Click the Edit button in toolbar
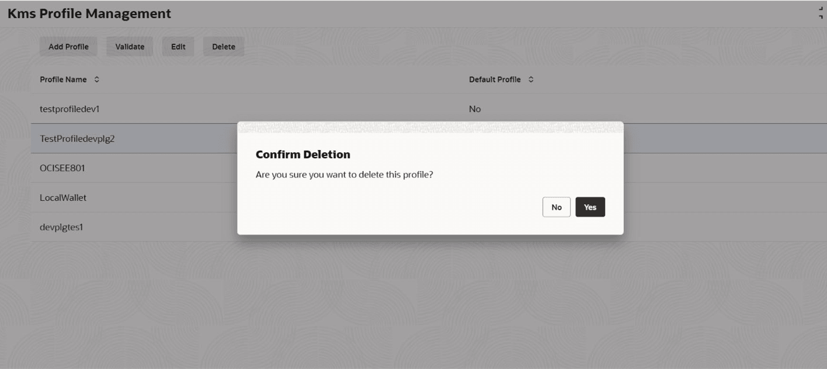 [178, 47]
